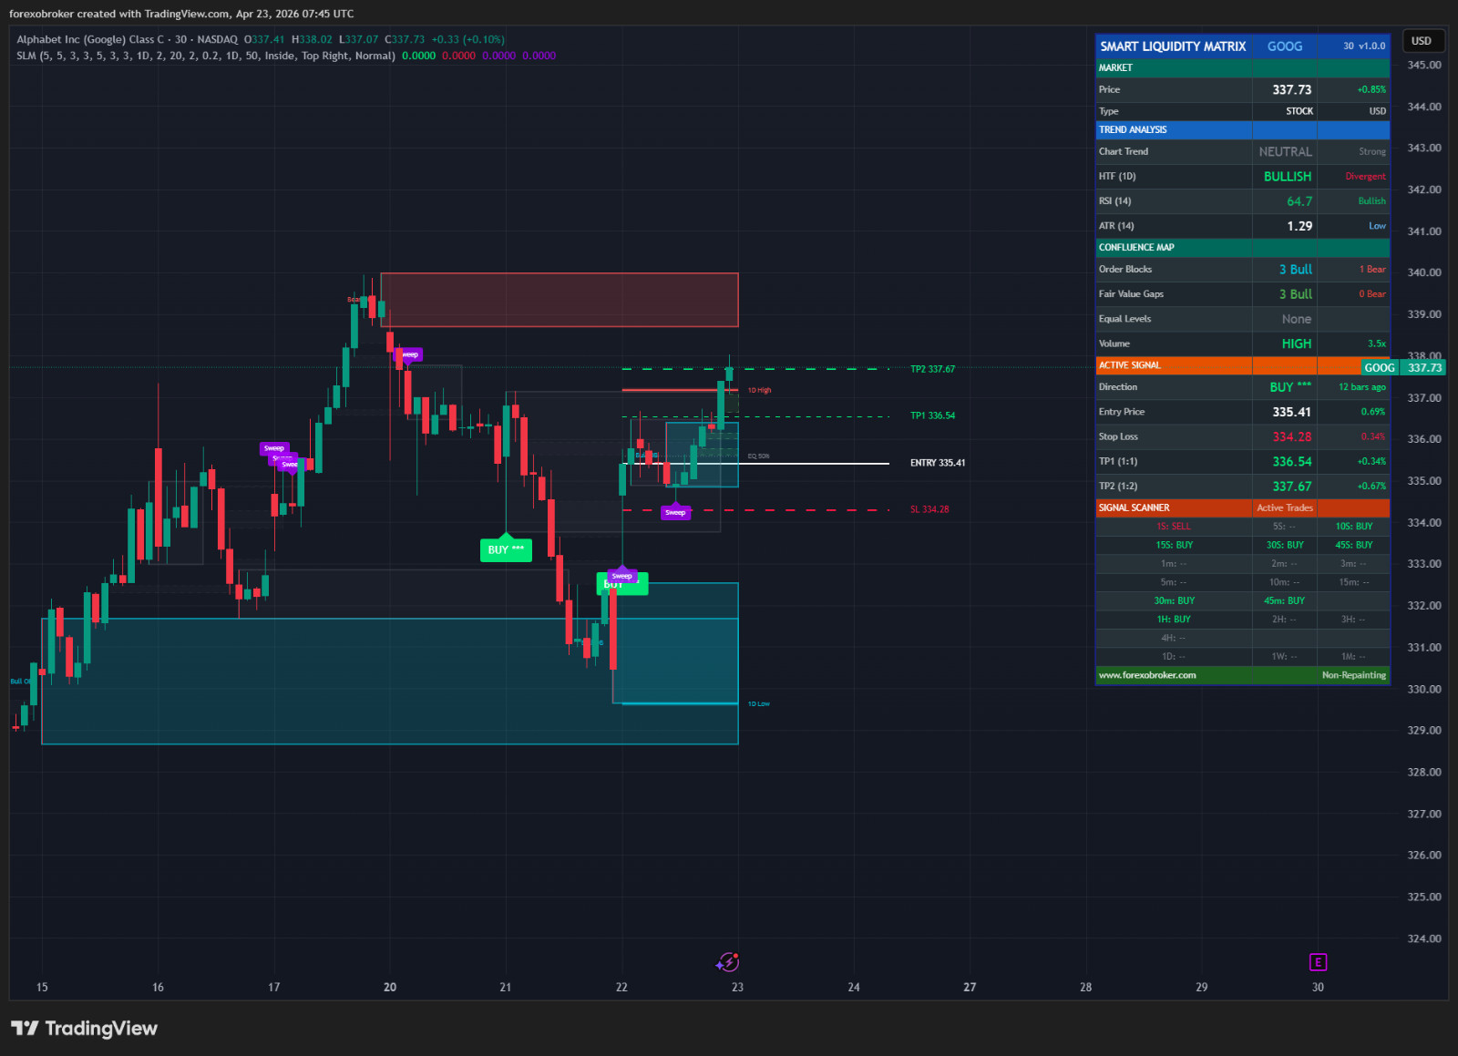Click the EQ 50% label on chart
Screen dimensions: 1458x1056
click(758, 456)
